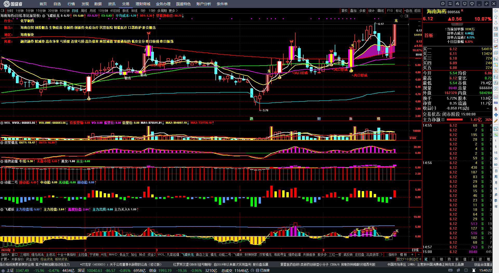
Task: Open 图文F10 company info link
Action: click(402, 259)
